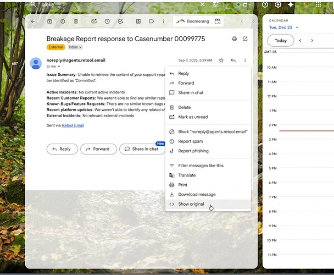The width and height of the screenshot is (334, 275).
Task: Archive this email from the toolbar
Action: pos(49,21)
